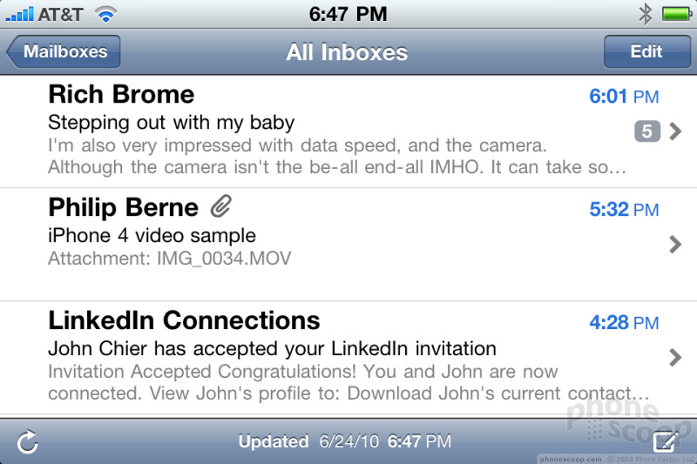697x464 pixels.
Task: Tap the paperclip attachment icon beside Philip Berne
Action: [x=221, y=206]
